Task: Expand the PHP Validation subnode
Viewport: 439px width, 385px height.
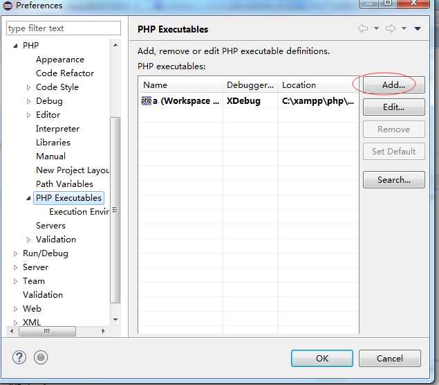Action: click(x=28, y=240)
